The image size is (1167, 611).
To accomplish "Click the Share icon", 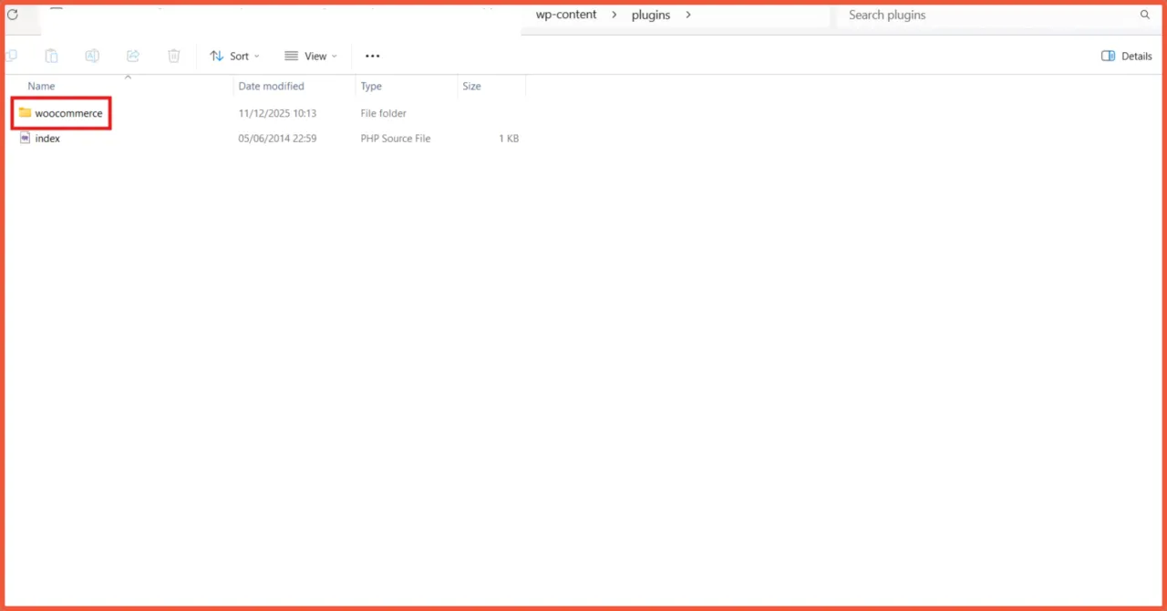I will click(133, 56).
